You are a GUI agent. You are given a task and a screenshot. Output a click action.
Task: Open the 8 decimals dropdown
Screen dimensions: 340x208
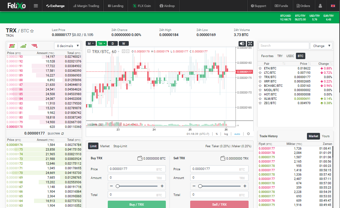point(67,46)
